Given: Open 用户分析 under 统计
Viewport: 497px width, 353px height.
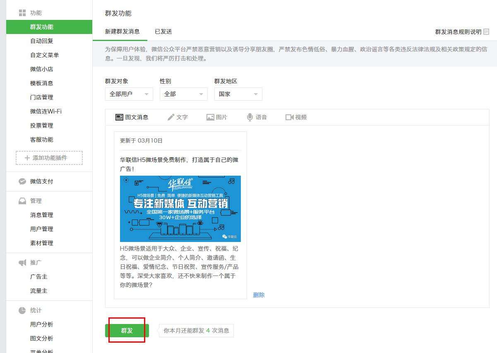Looking at the screenshot, I should (x=42, y=324).
